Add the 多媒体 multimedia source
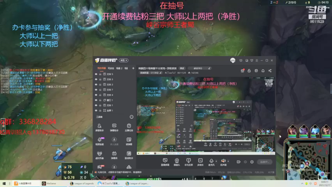 coord(200,162)
